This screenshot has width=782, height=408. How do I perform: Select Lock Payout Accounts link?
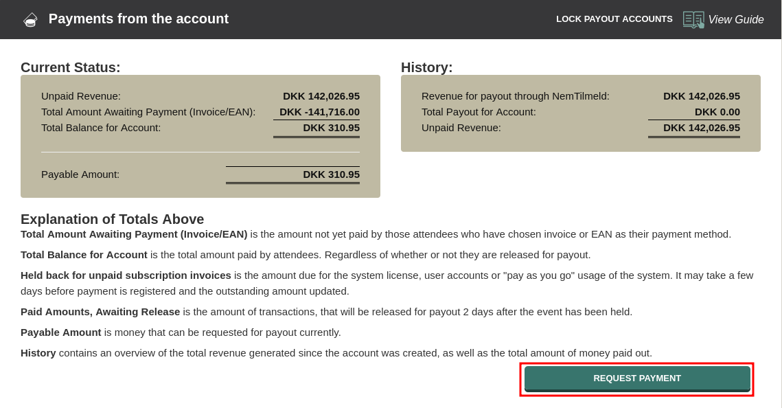pos(614,19)
